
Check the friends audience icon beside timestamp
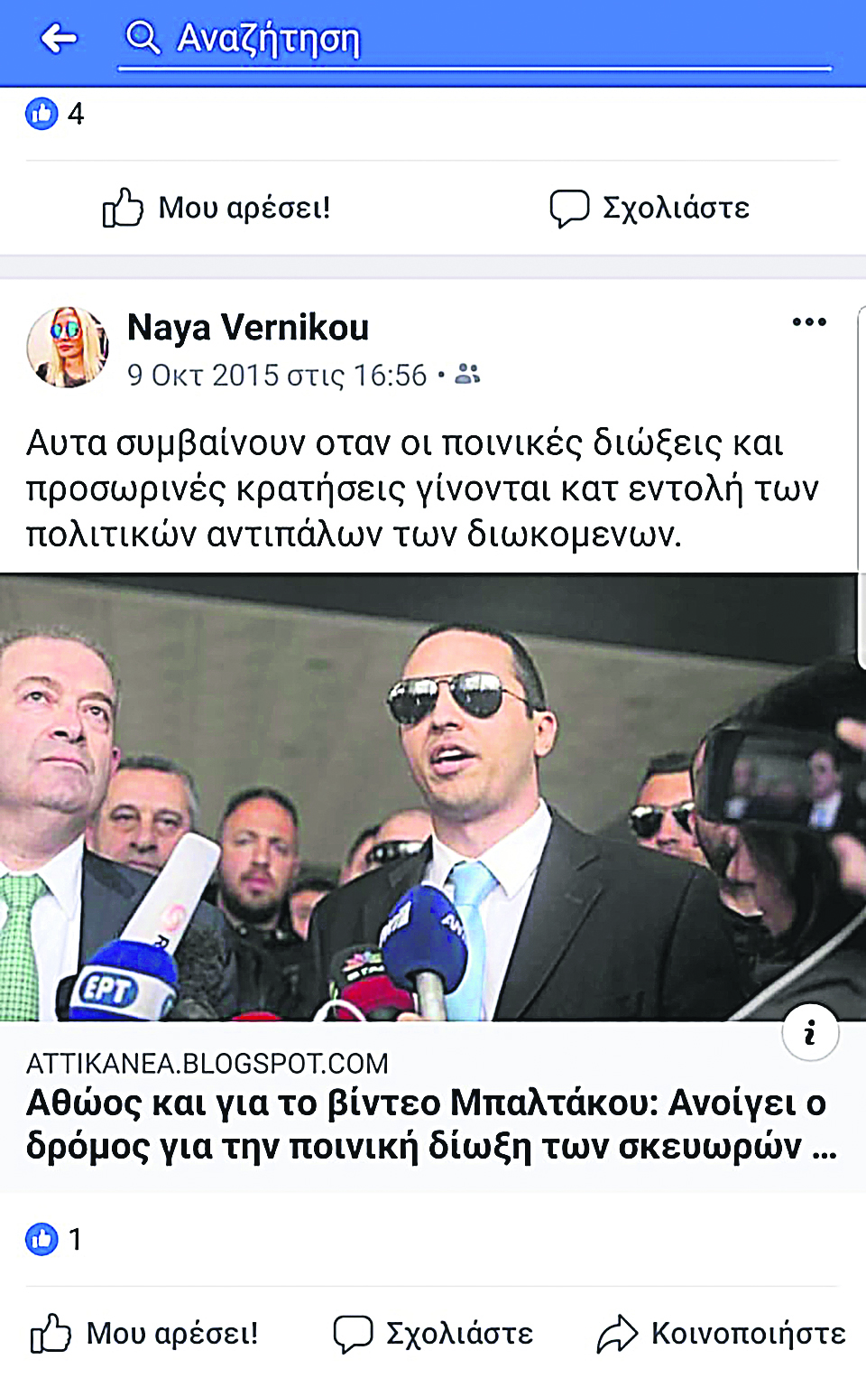[x=467, y=374]
